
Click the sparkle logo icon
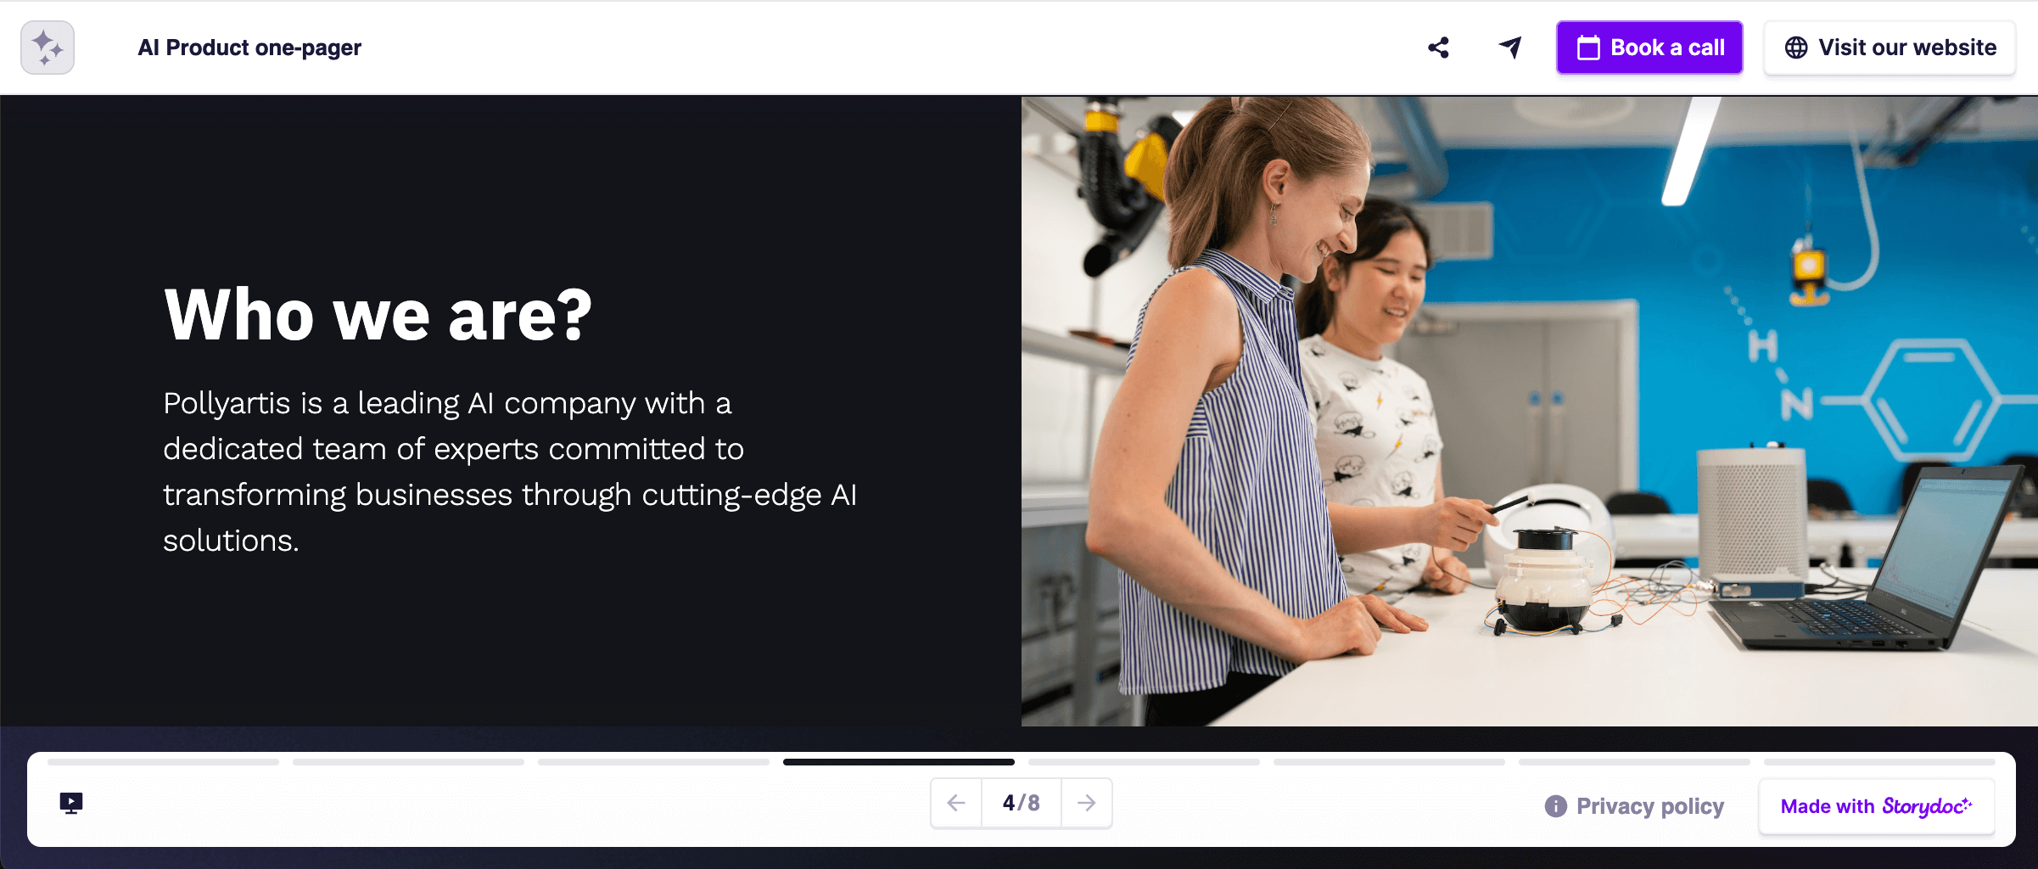[48, 48]
